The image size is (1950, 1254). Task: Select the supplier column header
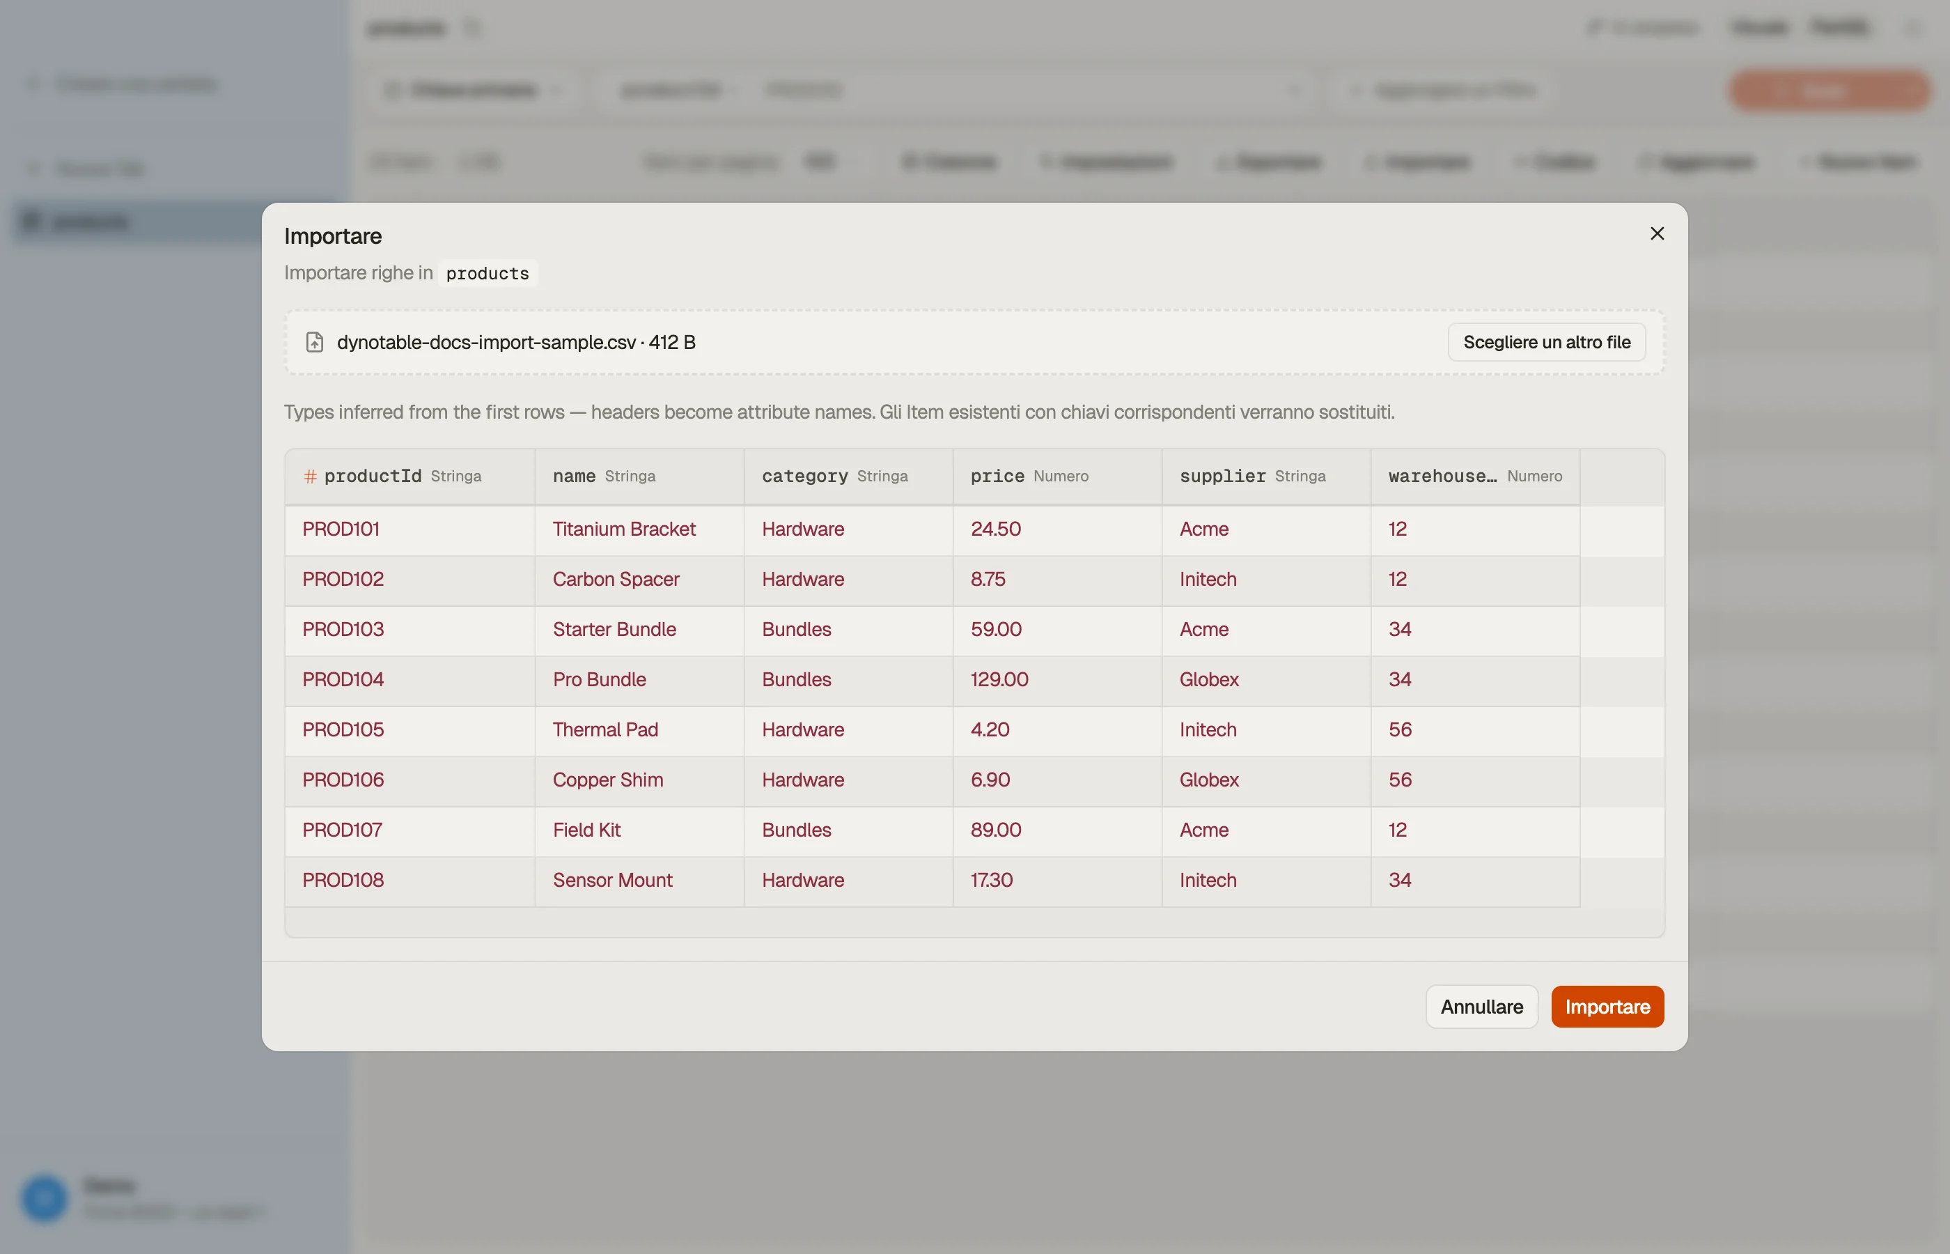[1265, 477]
